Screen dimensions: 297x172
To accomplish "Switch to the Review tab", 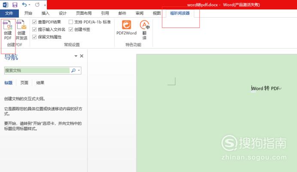I will click(x=139, y=13).
